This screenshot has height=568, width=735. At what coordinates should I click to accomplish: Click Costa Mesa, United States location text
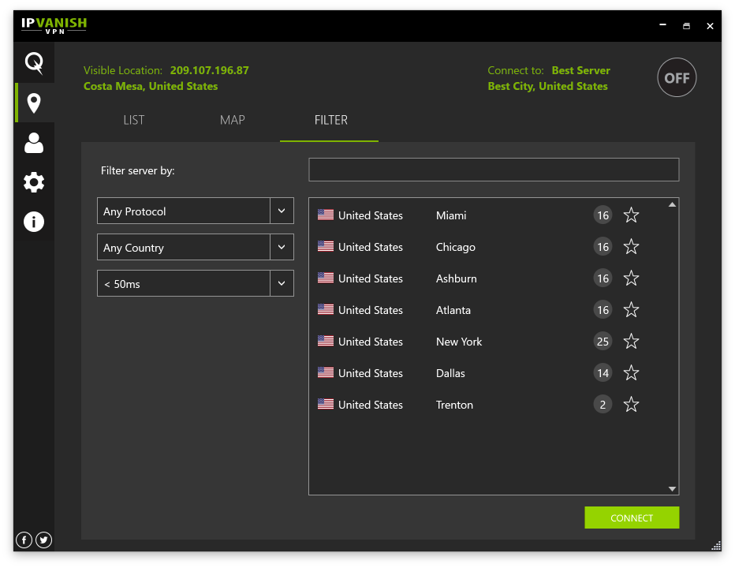tap(151, 86)
